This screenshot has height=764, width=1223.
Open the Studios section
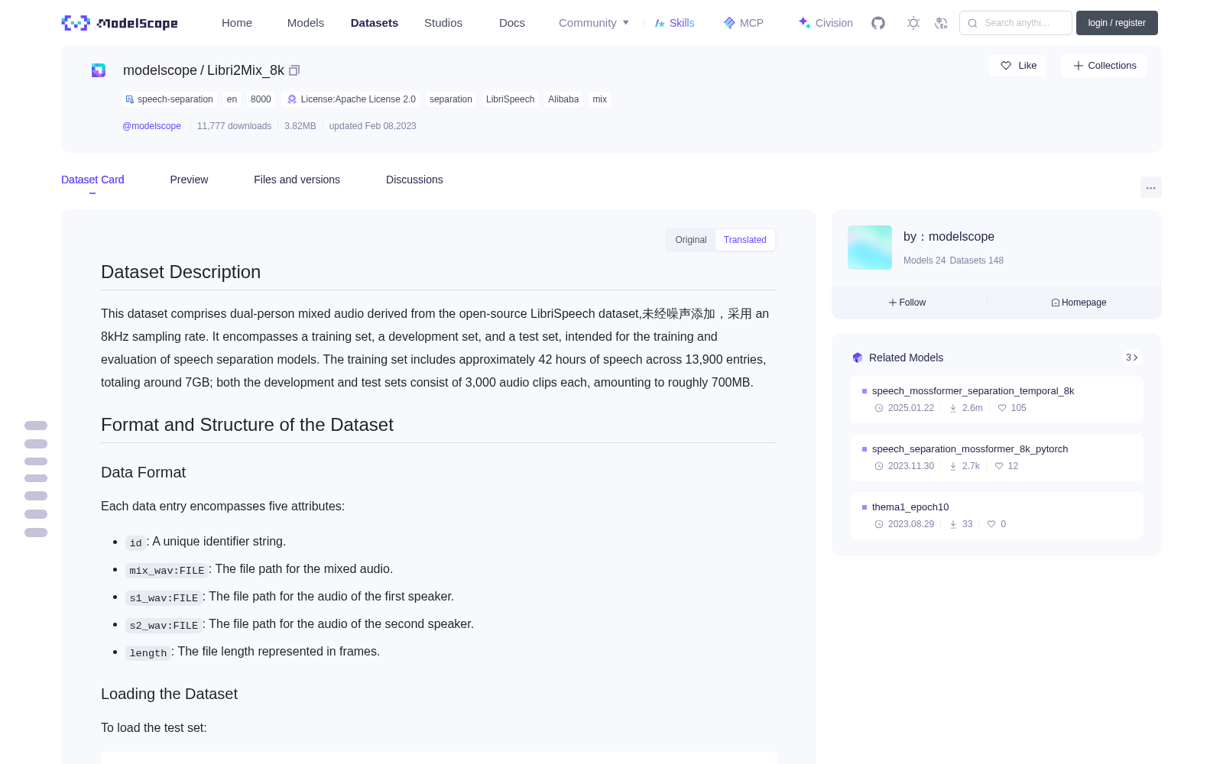(x=443, y=23)
